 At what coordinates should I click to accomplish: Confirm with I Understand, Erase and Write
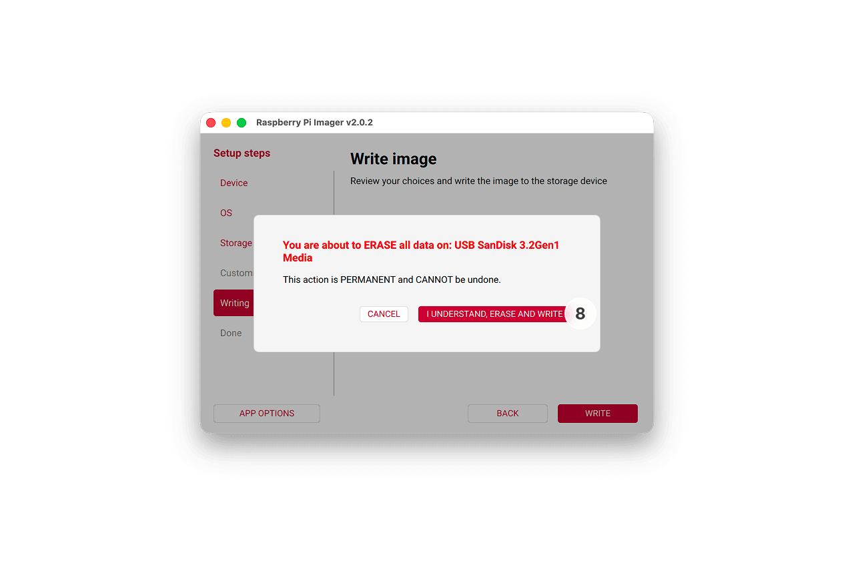coord(494,314)
